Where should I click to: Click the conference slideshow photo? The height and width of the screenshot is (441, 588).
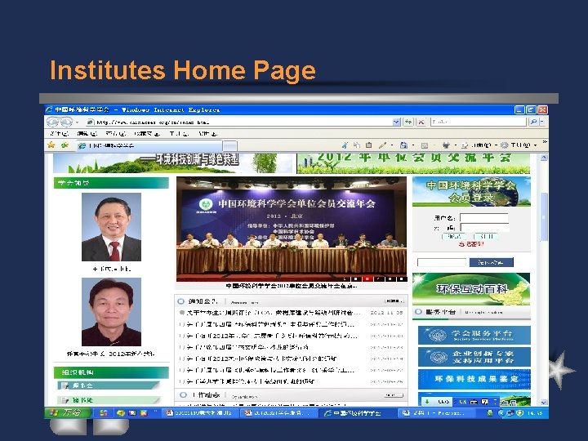coord(292,229)
